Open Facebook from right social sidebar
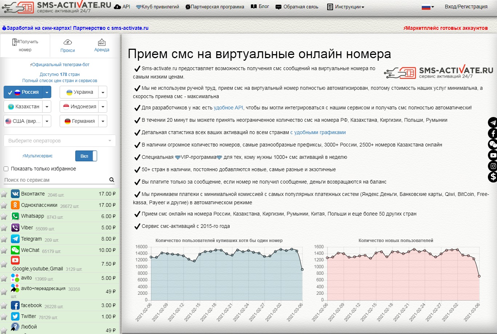This screenshot has height=334, width=497. coord(493,133)
